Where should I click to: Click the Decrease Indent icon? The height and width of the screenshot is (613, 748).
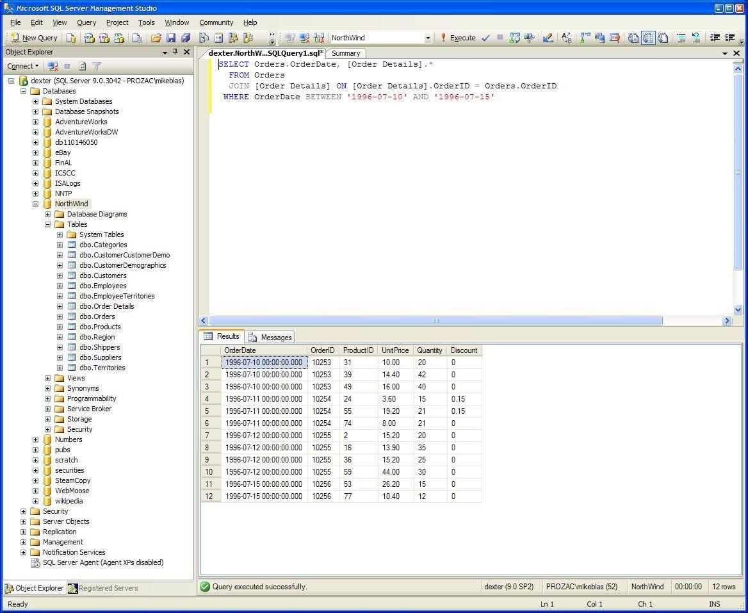[715, 38]
